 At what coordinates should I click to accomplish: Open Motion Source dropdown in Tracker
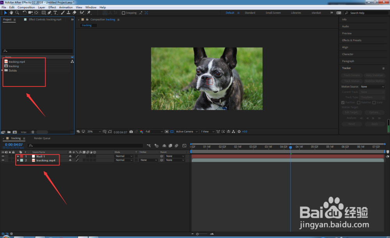(x=372, y=86)
